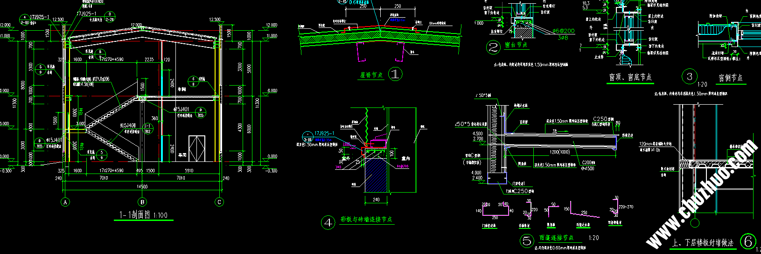Select detail number 2 circle marker
Screen dimensions: 761x254
[x=493, y=47]
